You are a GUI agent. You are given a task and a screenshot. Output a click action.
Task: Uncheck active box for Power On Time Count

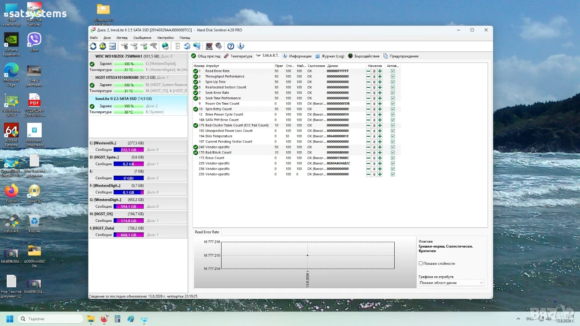[x=392, y=104]
